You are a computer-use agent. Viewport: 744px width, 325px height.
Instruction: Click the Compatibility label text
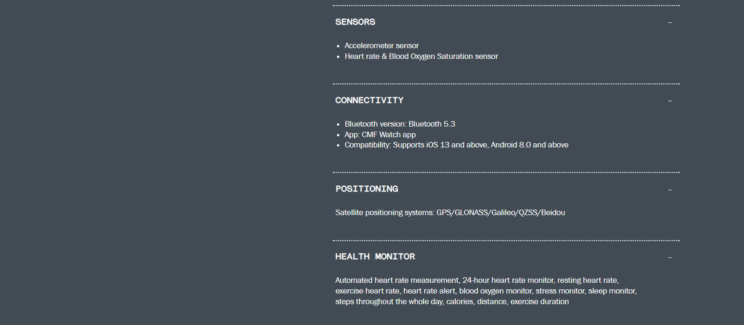(368, 145)
